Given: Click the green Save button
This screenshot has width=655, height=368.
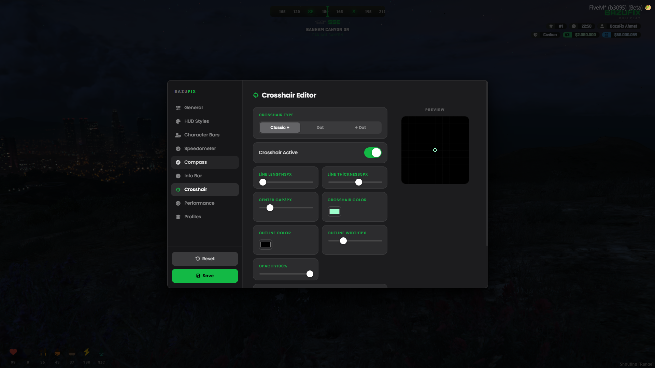Looking at the screenshot, I should [x=205, y=276].
